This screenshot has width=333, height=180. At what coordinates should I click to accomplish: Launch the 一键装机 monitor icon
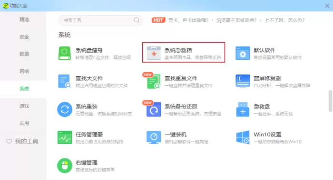click(x=154, y=137)
